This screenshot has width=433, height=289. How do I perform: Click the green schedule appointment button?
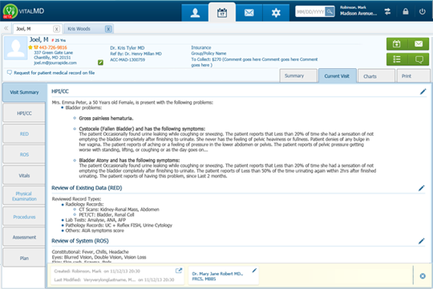click(x=397, y=43)
